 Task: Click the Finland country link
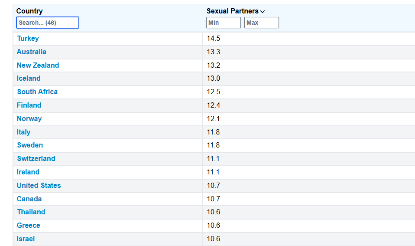(29, 105)
